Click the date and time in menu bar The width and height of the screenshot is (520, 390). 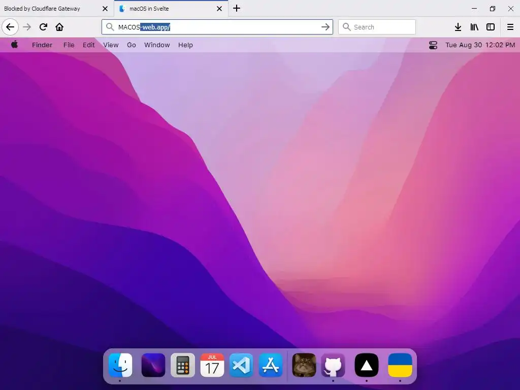480,45
